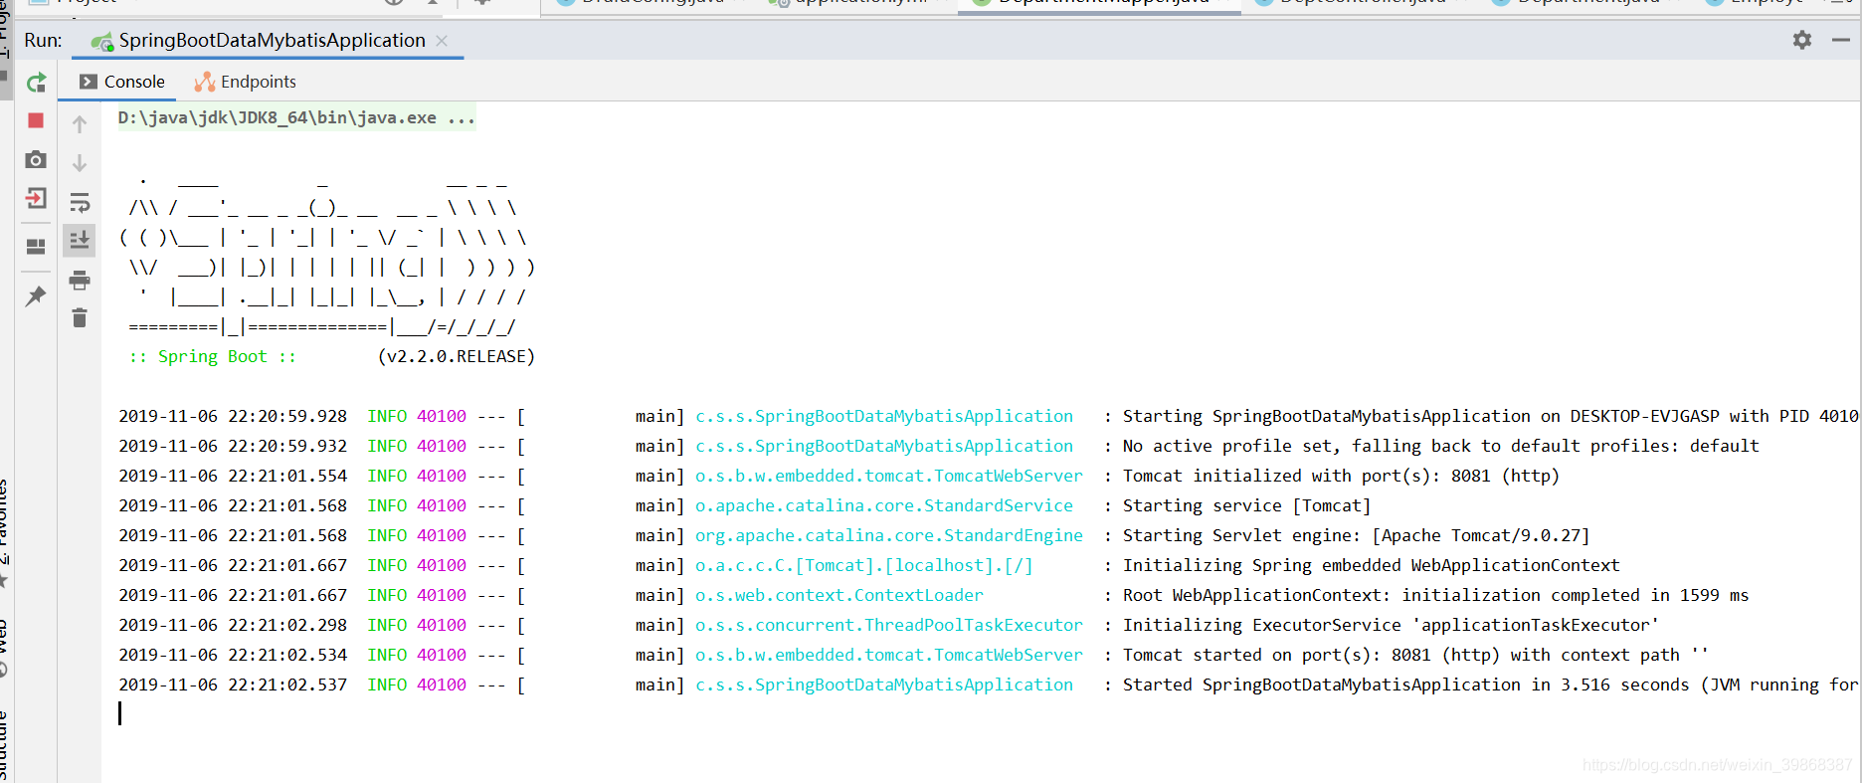Click the timestamp '2019-11-06 22:21:02.537'
The width and height of the screenshot is (1862, 783).
[x=233, y=685]
